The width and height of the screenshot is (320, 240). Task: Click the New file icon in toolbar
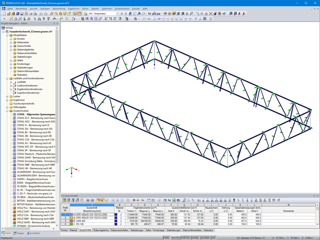coord(4,14)
